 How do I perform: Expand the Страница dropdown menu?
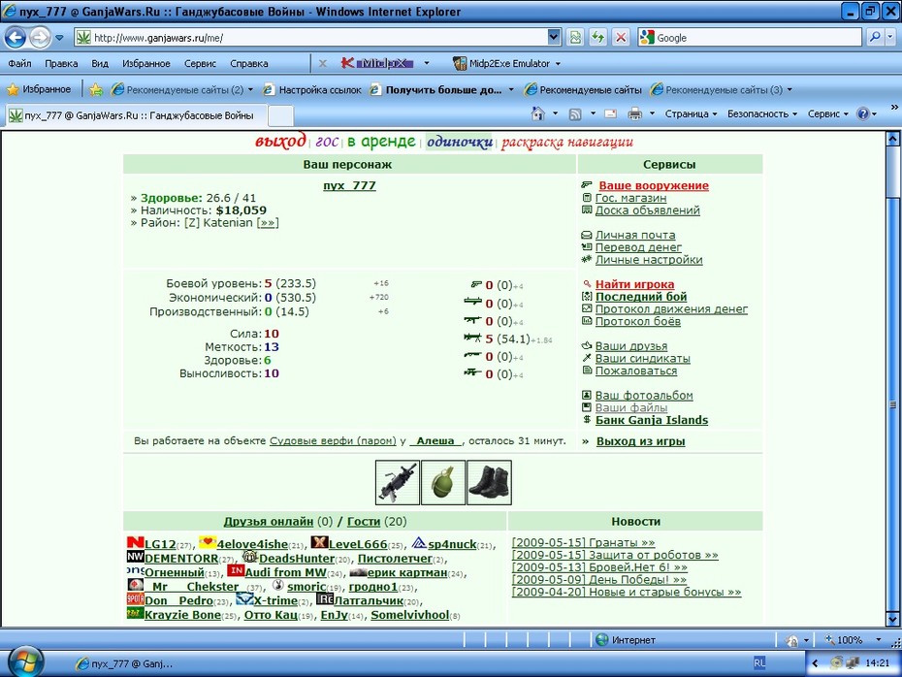(x=691, y=113)
